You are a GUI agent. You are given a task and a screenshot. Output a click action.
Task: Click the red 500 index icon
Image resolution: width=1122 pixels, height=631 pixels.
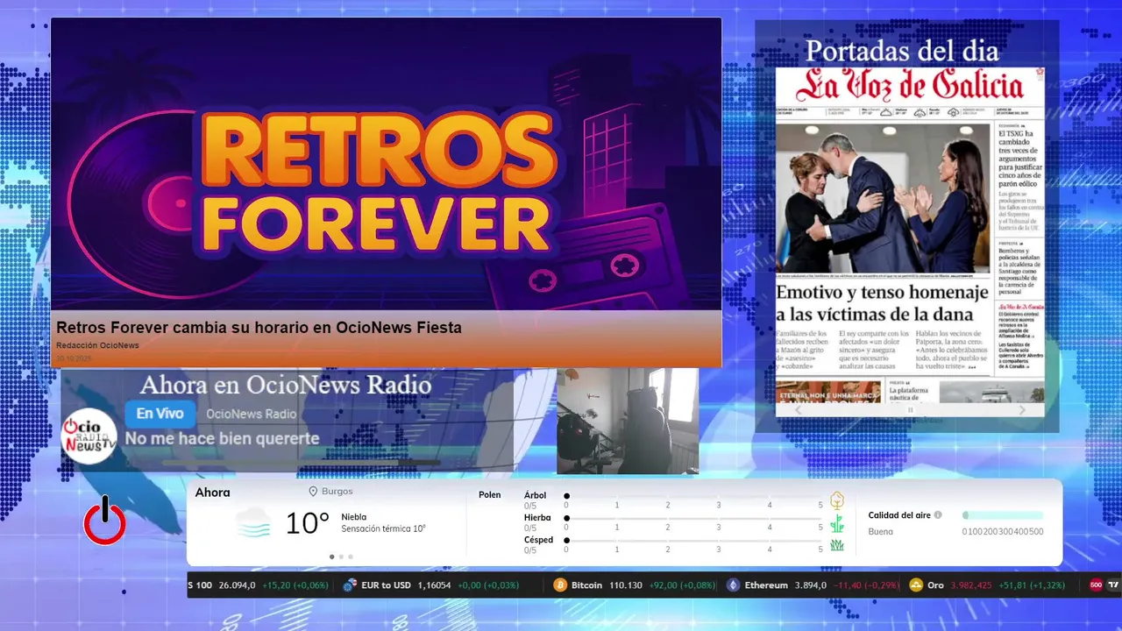click(x=1096, y=585)
